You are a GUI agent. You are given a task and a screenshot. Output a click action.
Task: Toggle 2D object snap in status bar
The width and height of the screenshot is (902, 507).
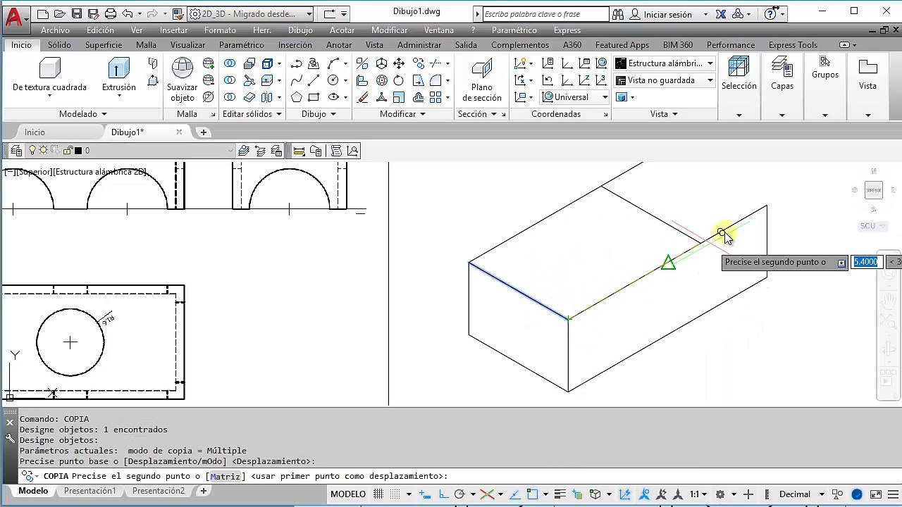pyautogui.click(x=532, y=494)
